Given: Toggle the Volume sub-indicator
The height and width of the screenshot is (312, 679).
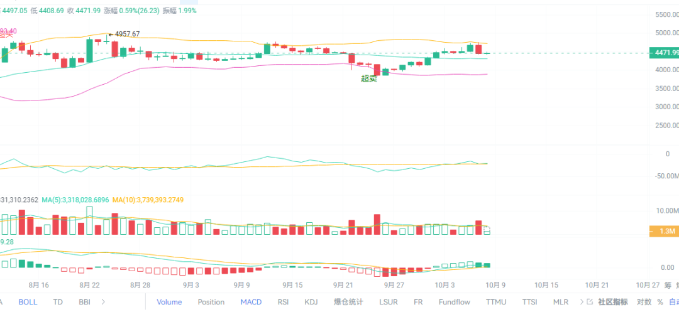Looking at the screenshot, I should 169,302.
